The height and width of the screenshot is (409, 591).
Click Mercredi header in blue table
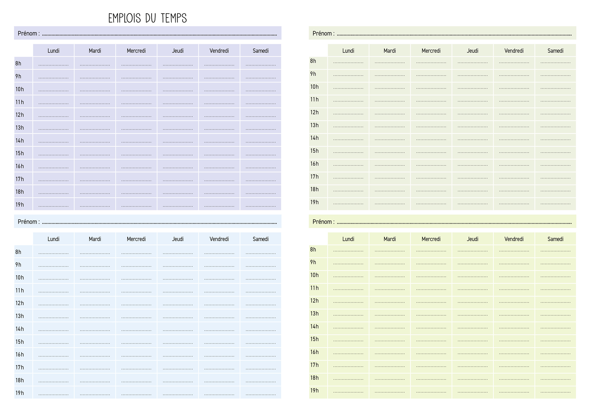pos(136,239)
